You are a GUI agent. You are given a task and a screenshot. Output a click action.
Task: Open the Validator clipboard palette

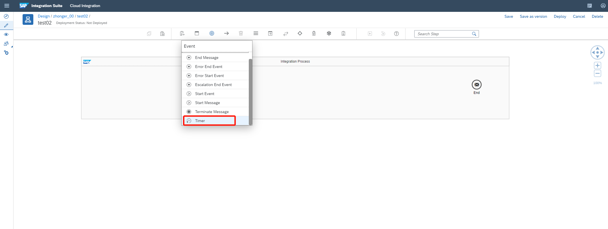[343, 33]
